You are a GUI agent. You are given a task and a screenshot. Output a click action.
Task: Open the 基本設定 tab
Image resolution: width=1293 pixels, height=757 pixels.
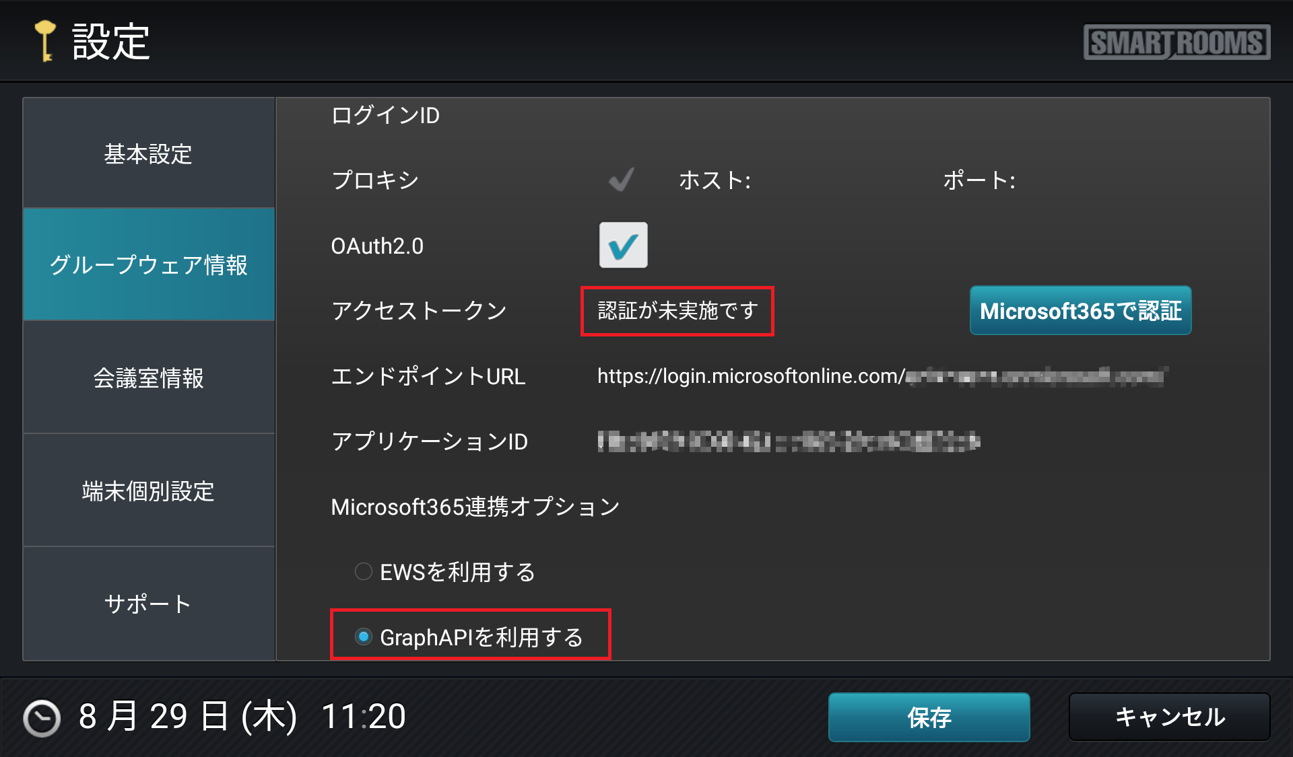click(149, 153)
